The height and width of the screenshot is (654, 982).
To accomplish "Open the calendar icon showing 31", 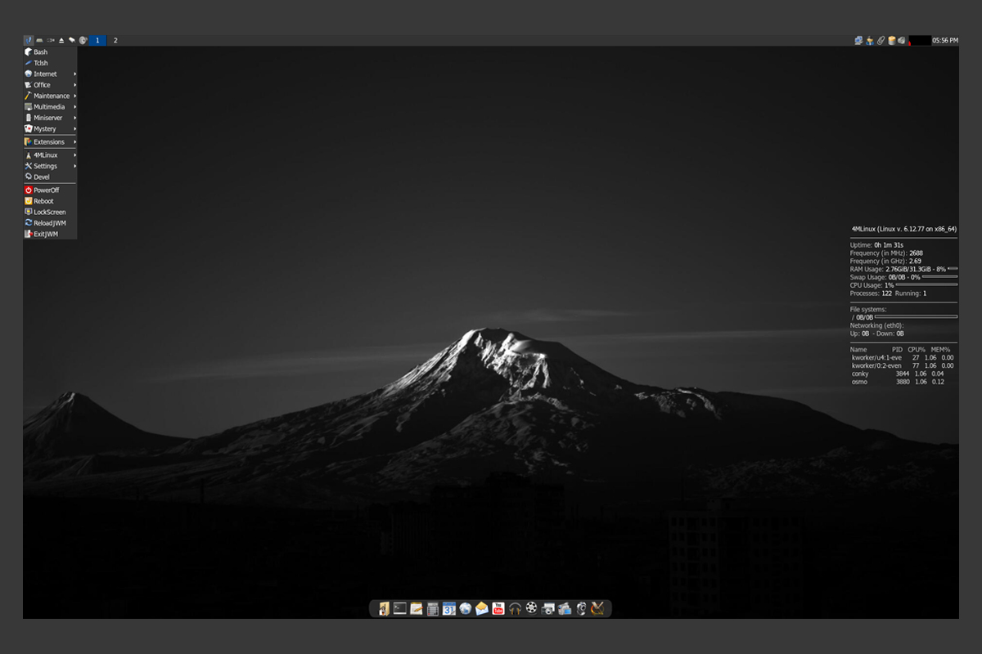I will 449,608.
